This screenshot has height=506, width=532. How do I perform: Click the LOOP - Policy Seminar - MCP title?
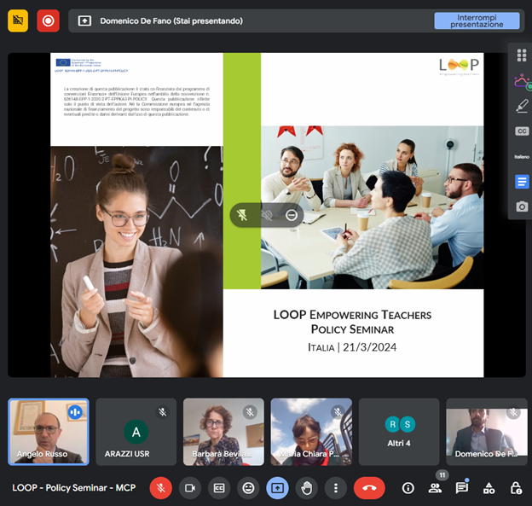(74, 488)
